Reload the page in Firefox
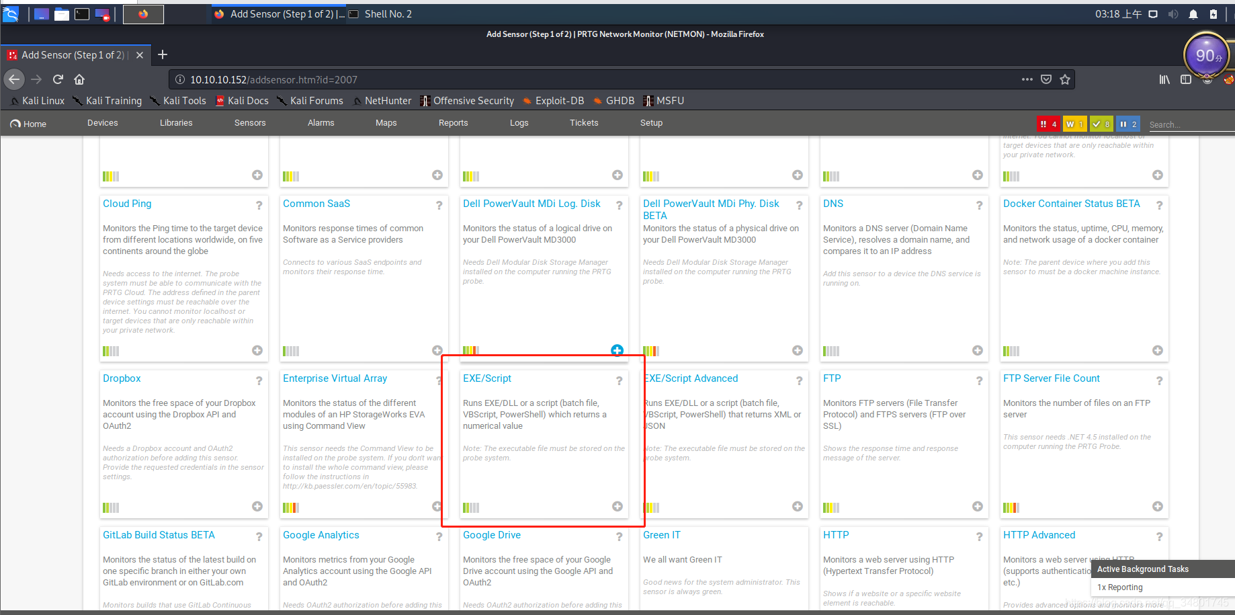Viewport: 1235px width, 615px height. pyautogui.click(x=58, y=79)
